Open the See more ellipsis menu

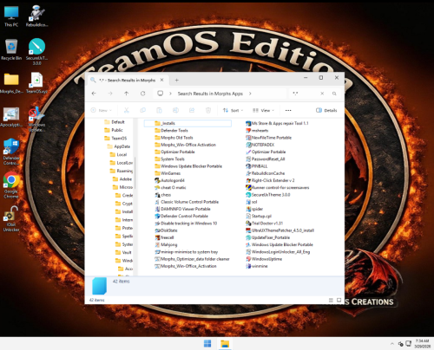click(x=288, y=110)
